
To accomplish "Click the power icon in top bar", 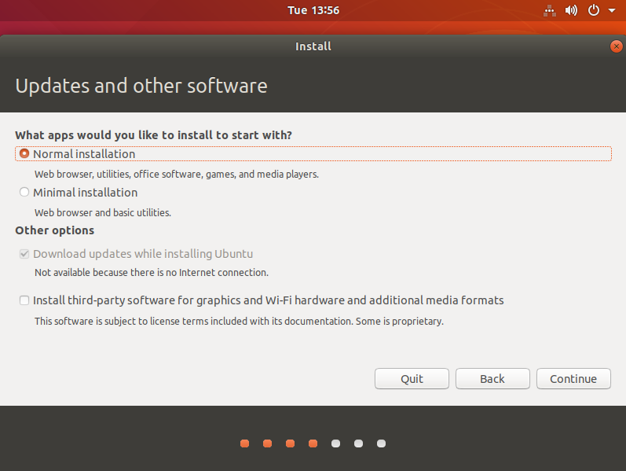I will click(x=594, y=10).
